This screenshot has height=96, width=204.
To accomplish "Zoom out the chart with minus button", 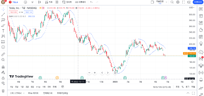I will point(89,73).
